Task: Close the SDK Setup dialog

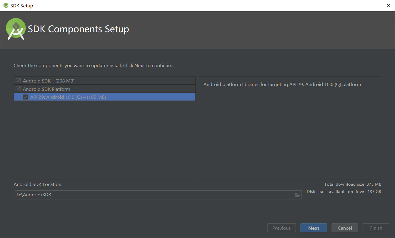Action: (388, 5)
